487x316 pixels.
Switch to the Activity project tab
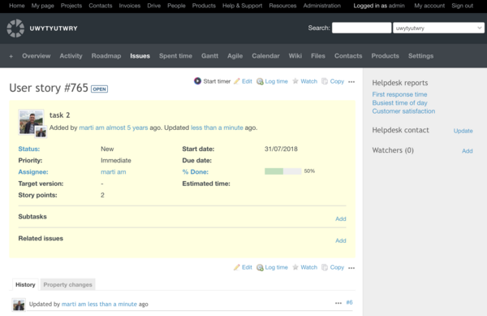point(71,56)
